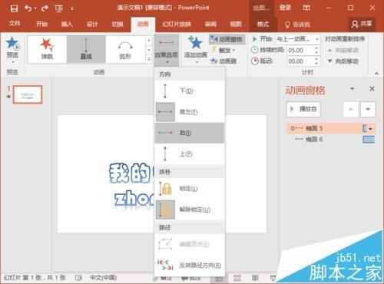Switch to the 开始 home tab
The image size is (384, 284).
(41, 24)
